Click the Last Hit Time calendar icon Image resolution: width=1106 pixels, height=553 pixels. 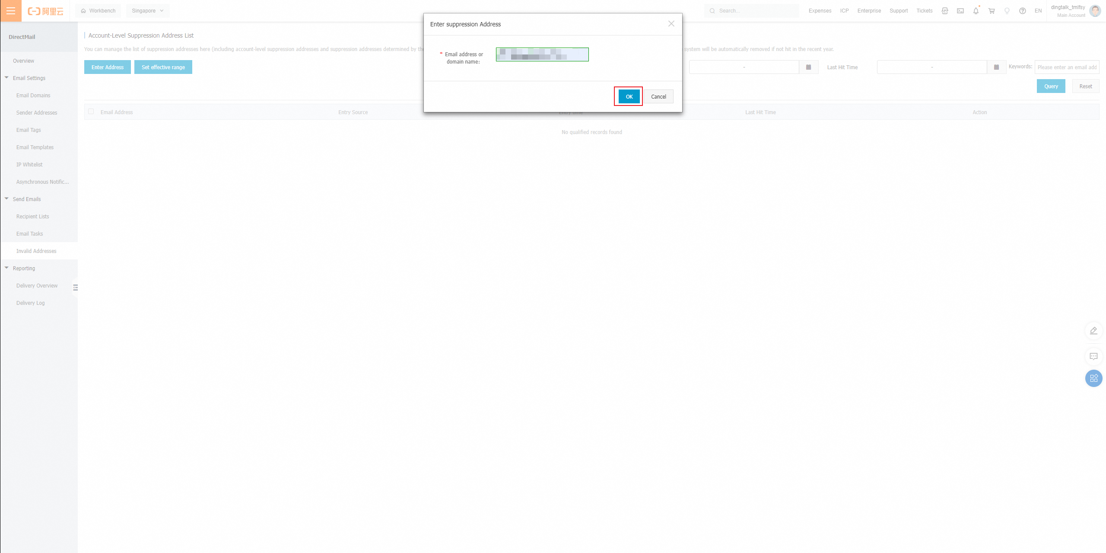pyautogui.click(x=996, y=67)
